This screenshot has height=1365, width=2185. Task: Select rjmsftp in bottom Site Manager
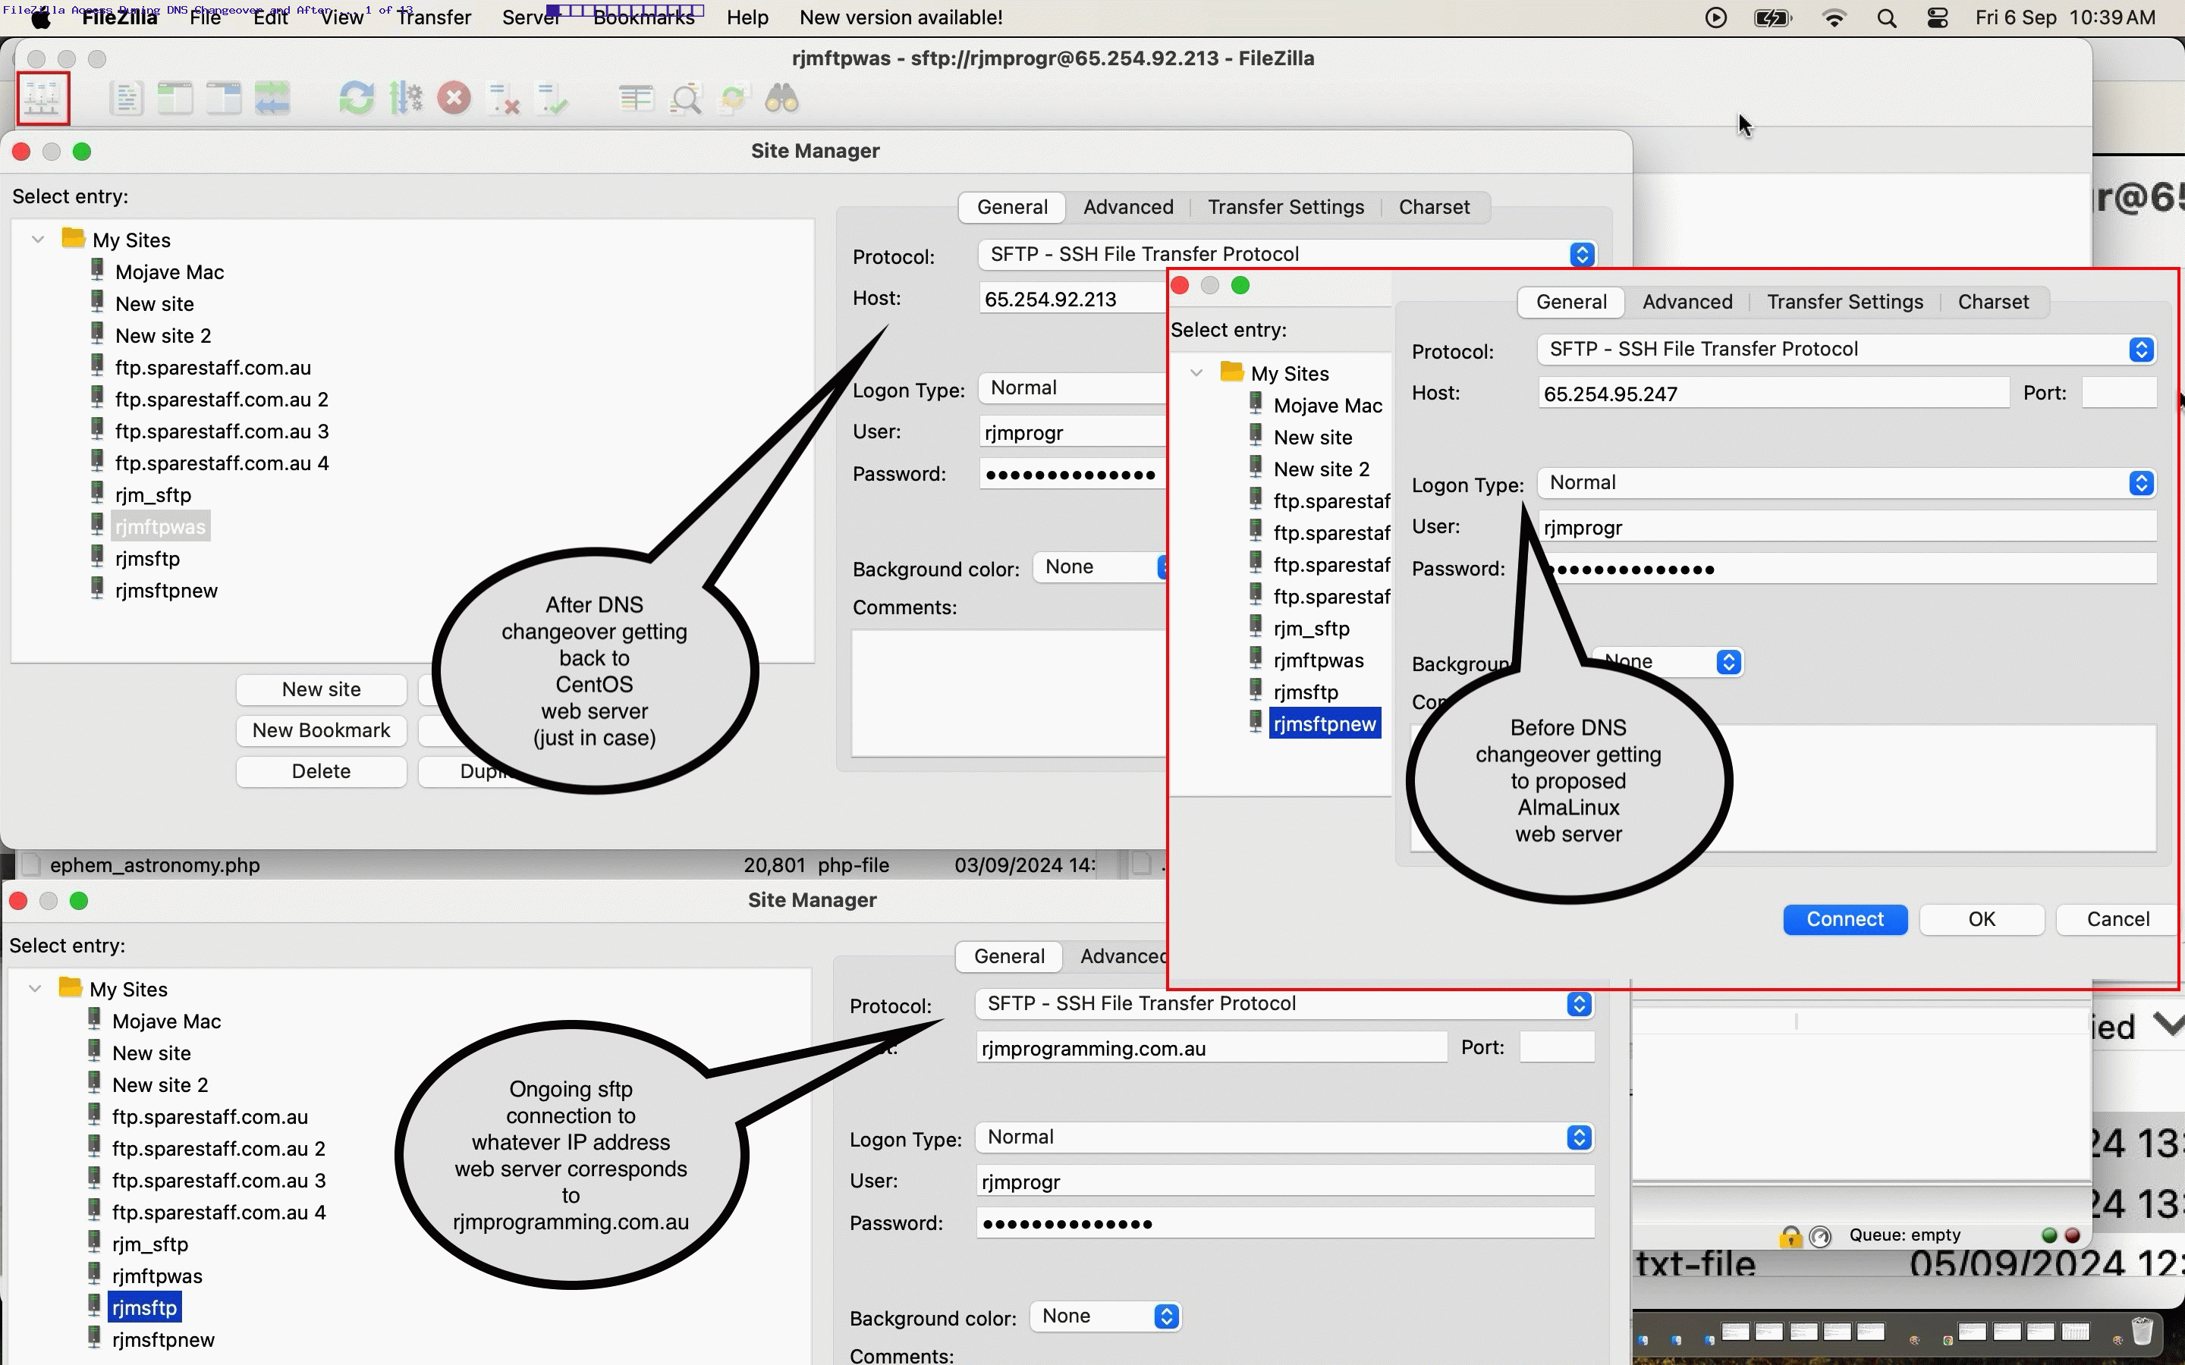144,1308
